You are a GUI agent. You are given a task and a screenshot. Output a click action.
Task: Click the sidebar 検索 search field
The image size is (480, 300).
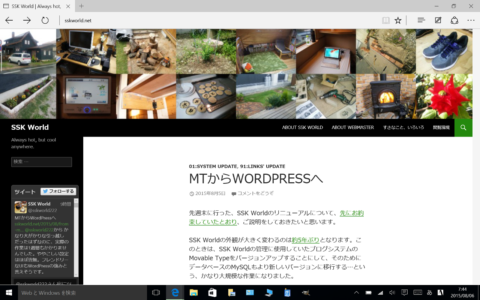pyautogui.click(x=42, y=162)
